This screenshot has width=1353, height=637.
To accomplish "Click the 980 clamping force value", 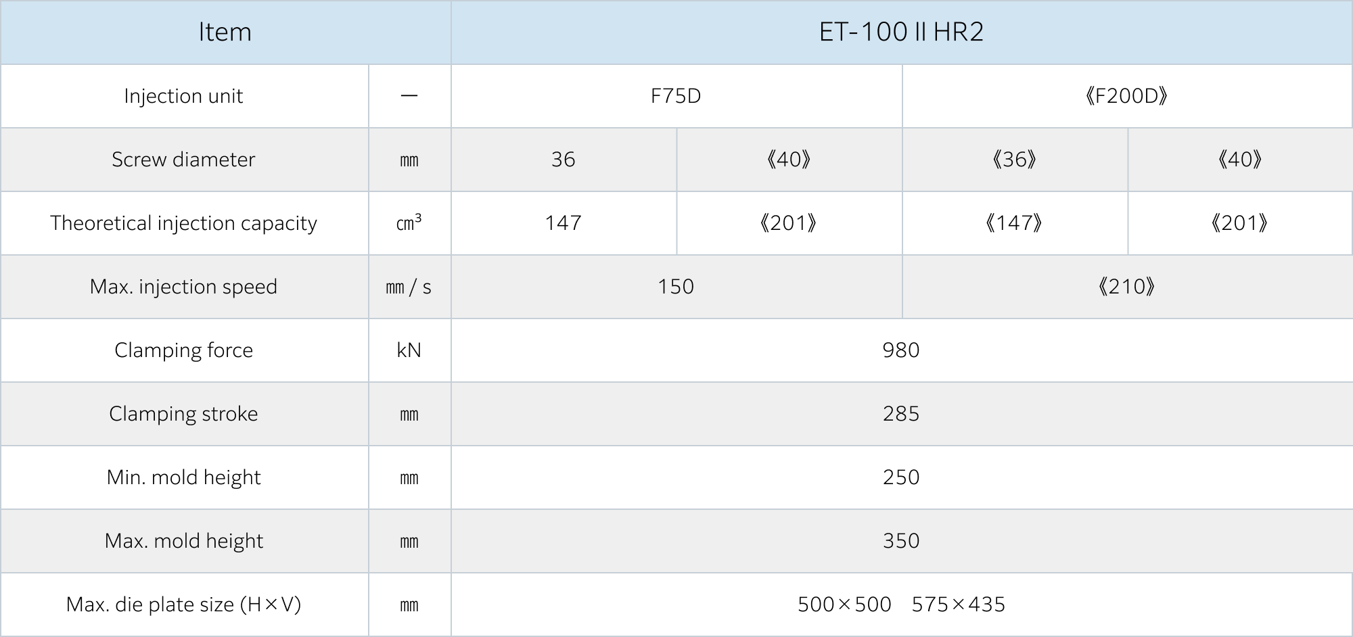I will click(x=901, y=350).
